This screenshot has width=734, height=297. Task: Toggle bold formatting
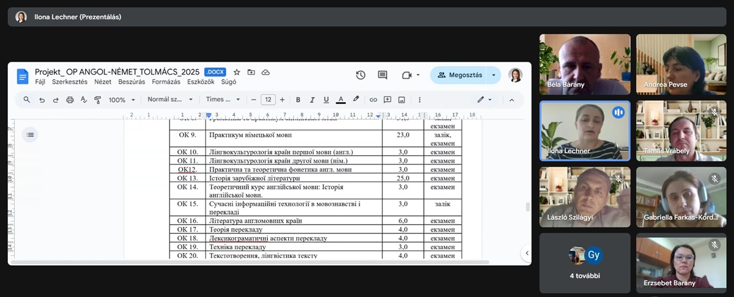point(298,100)
